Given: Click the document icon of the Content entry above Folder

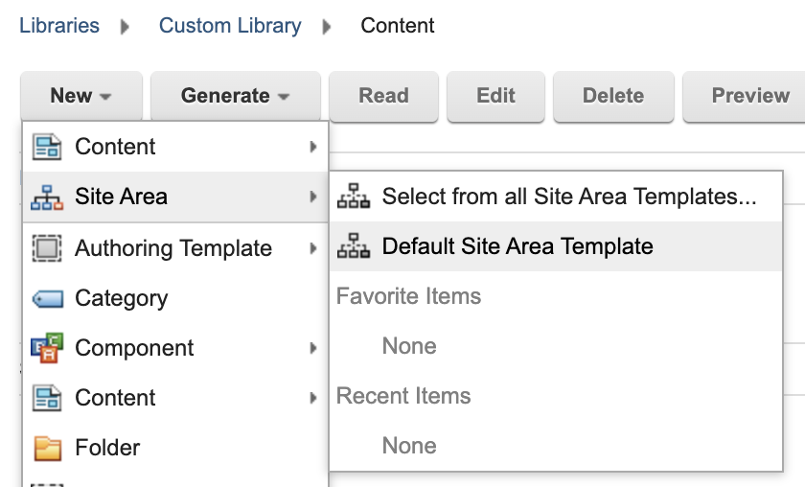Looking at the screenshot, I should pyautogui.click(x=47, y=398).
